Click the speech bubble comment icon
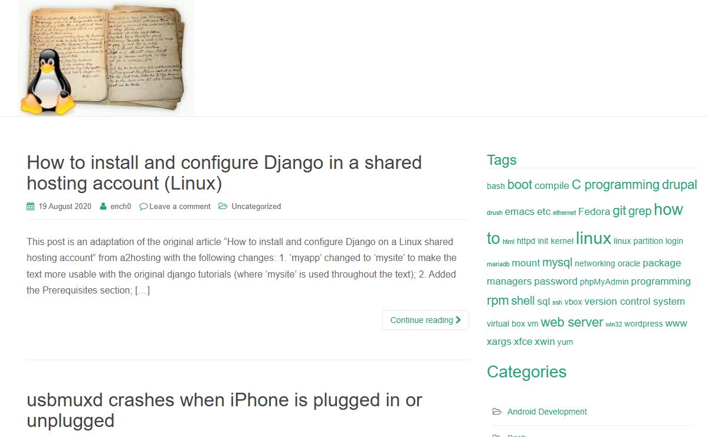The image size is (708, 437). [143, 207]
